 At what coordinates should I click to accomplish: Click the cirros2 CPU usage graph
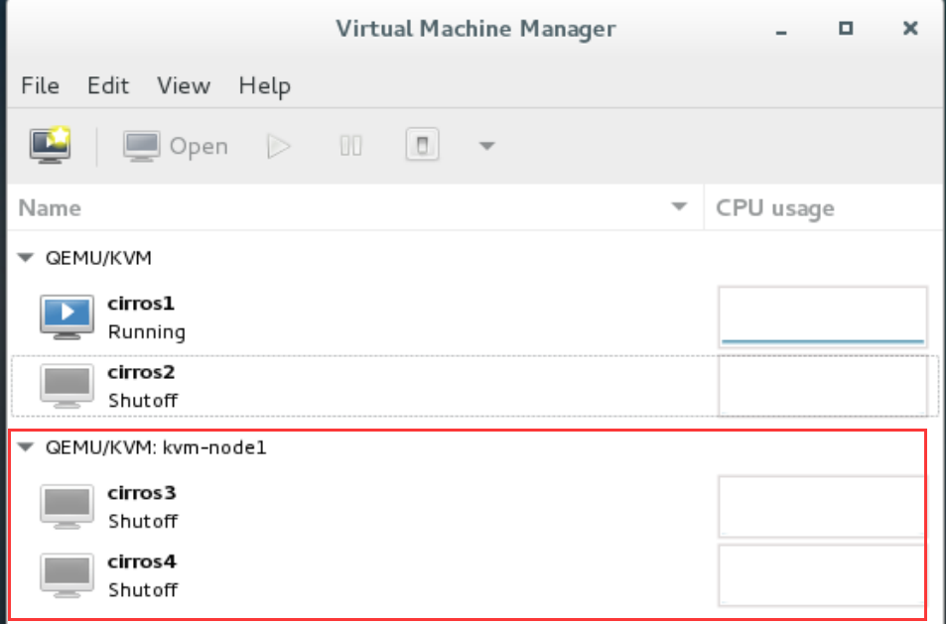coord(823,386)
